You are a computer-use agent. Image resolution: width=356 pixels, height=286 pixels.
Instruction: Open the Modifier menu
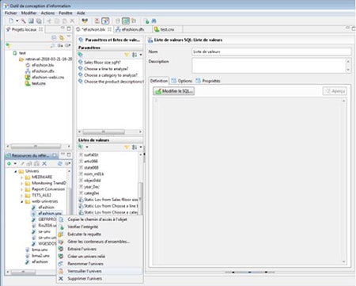[x=28, y=13]
